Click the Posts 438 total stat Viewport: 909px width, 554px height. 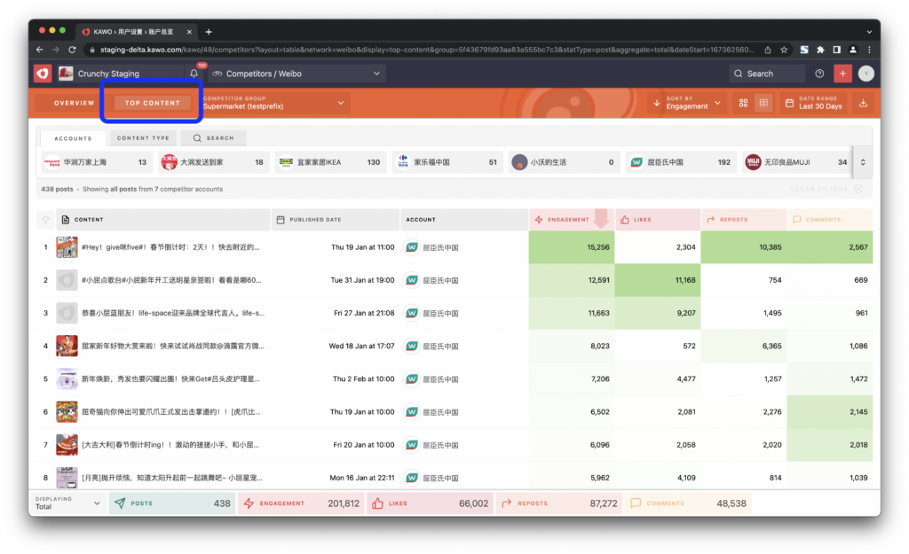click(x=172, y=503)
